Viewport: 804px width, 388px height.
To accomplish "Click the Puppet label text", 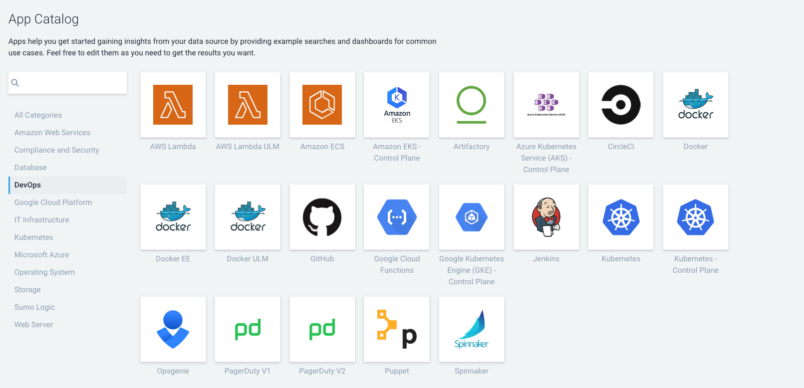I will point(397,371).
